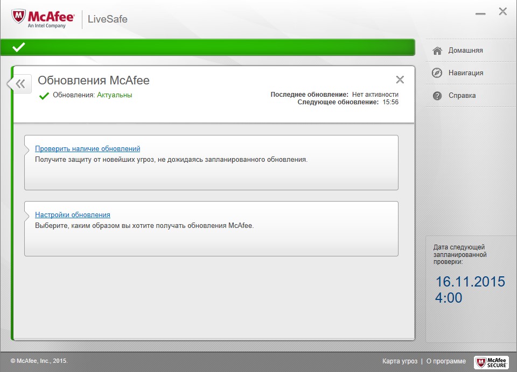This screenshot has height=372, width=517.
Task: Click link Проверить наличие обновлений
Action: [x=87, y=148]
